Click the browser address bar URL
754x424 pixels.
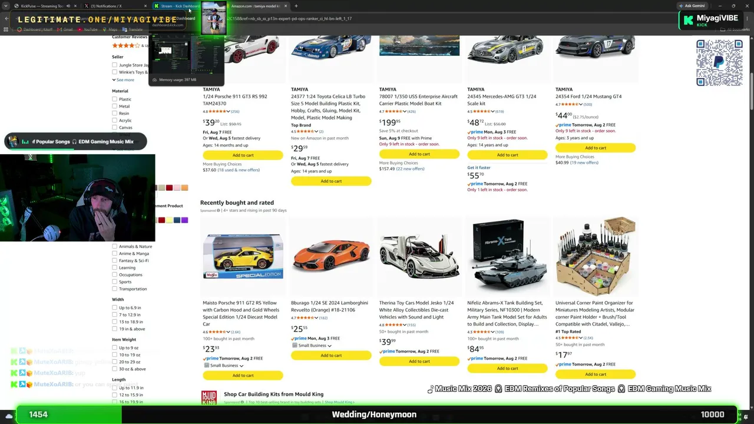pyautogui.click(x=290, y=18)
